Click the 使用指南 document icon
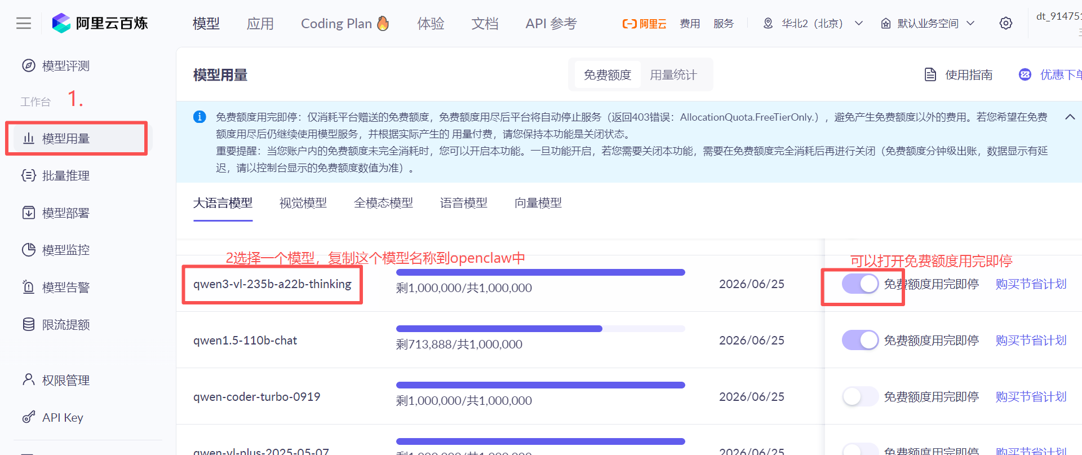The image size is (1082, 455). [930, 74]
